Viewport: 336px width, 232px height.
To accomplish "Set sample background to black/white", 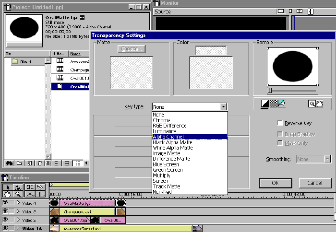I will (x=265, y=104).
